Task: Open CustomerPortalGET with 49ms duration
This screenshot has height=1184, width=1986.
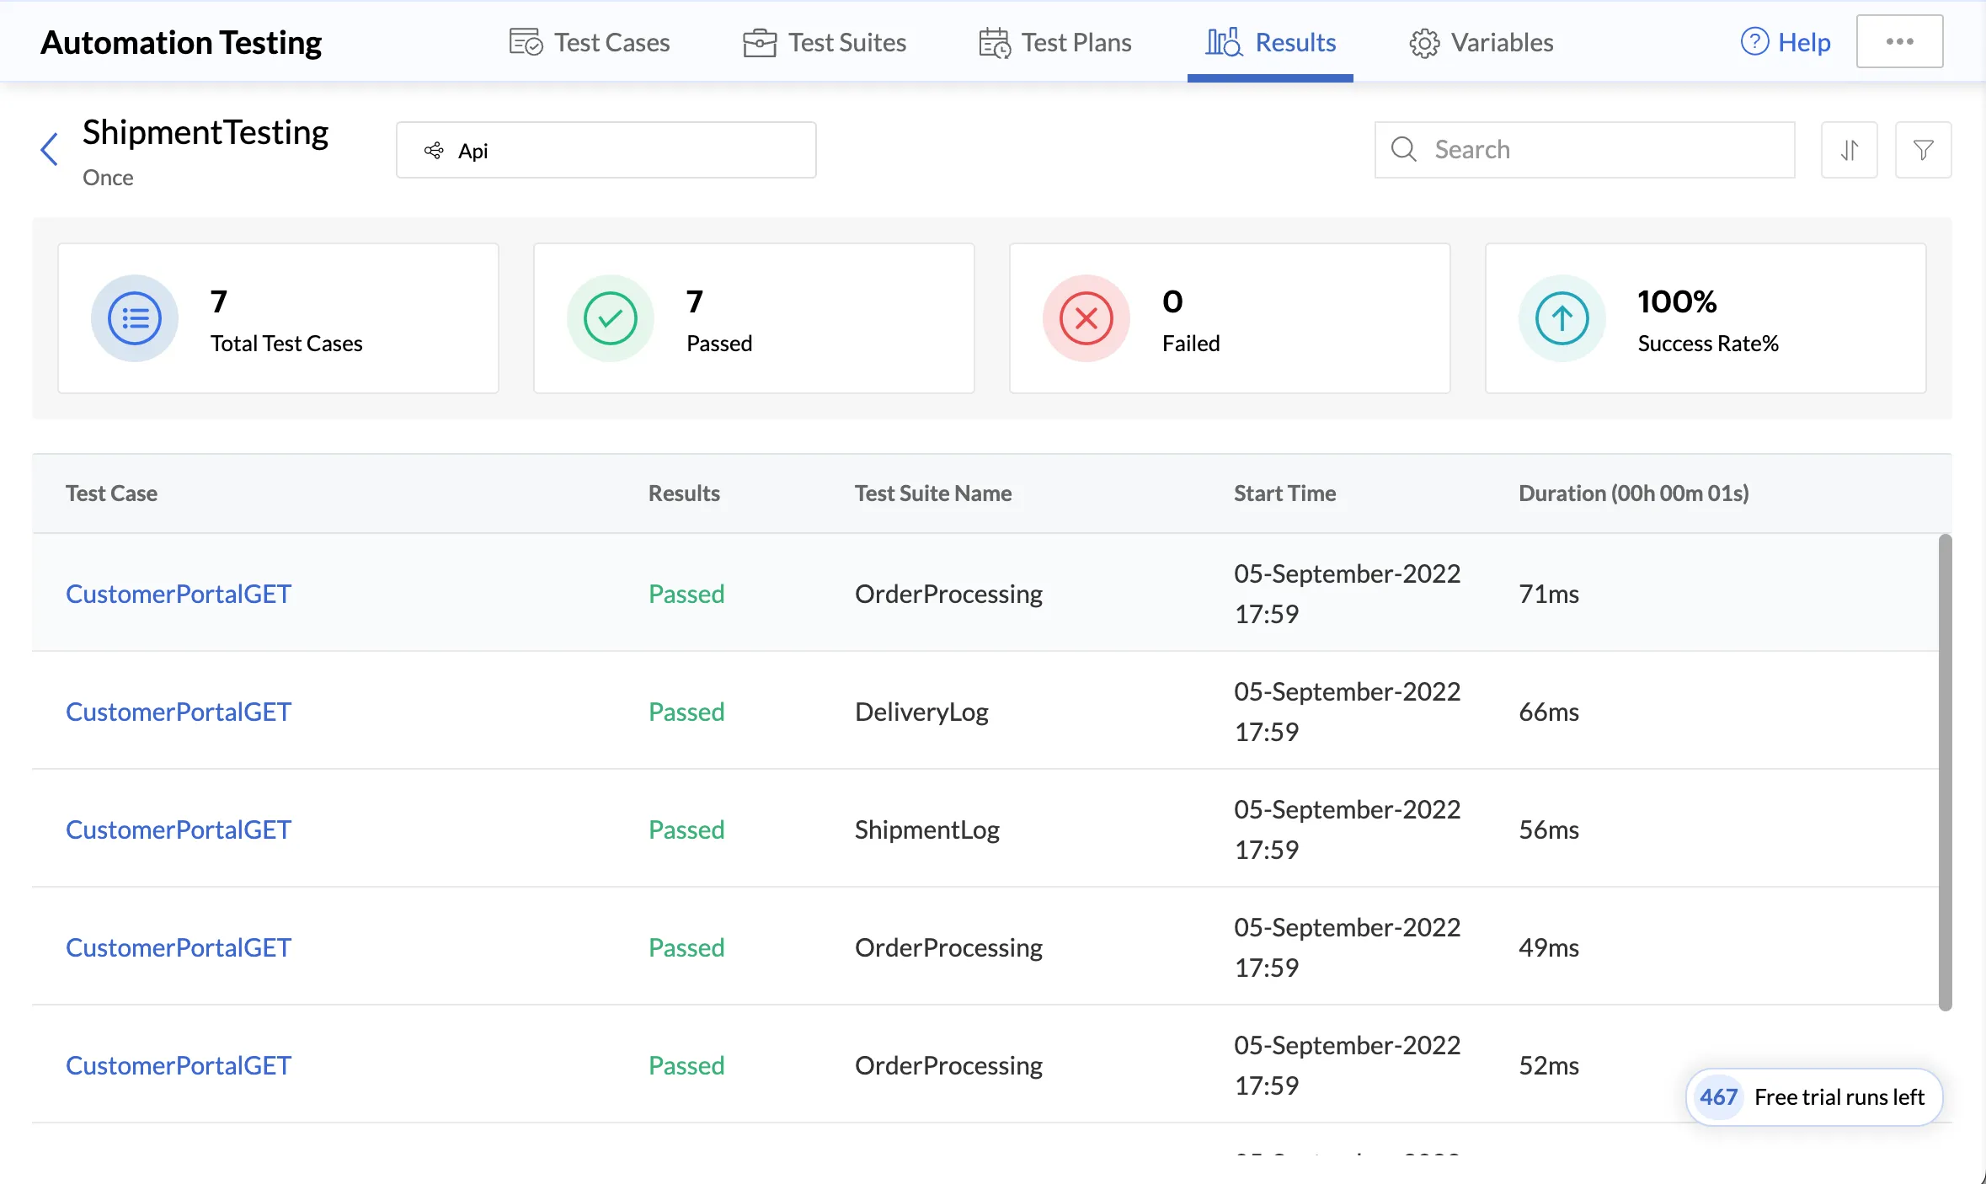Action: point(179,947)
